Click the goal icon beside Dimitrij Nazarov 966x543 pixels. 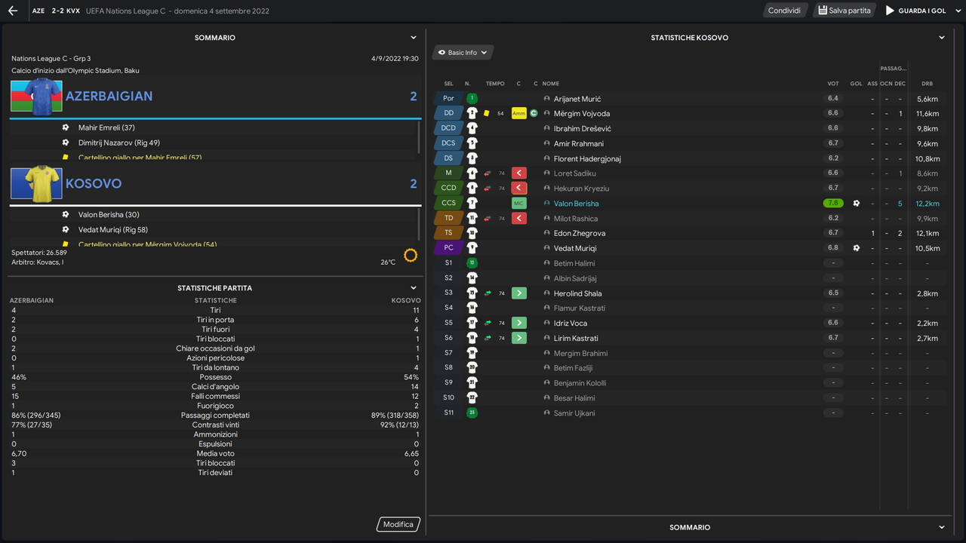click(x=66, y=143)
